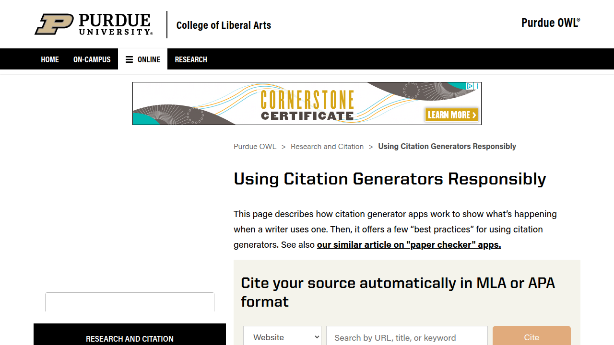Click the empty search box in sidebar
This screenshot has height=345, width=614.
coord(130,302)
